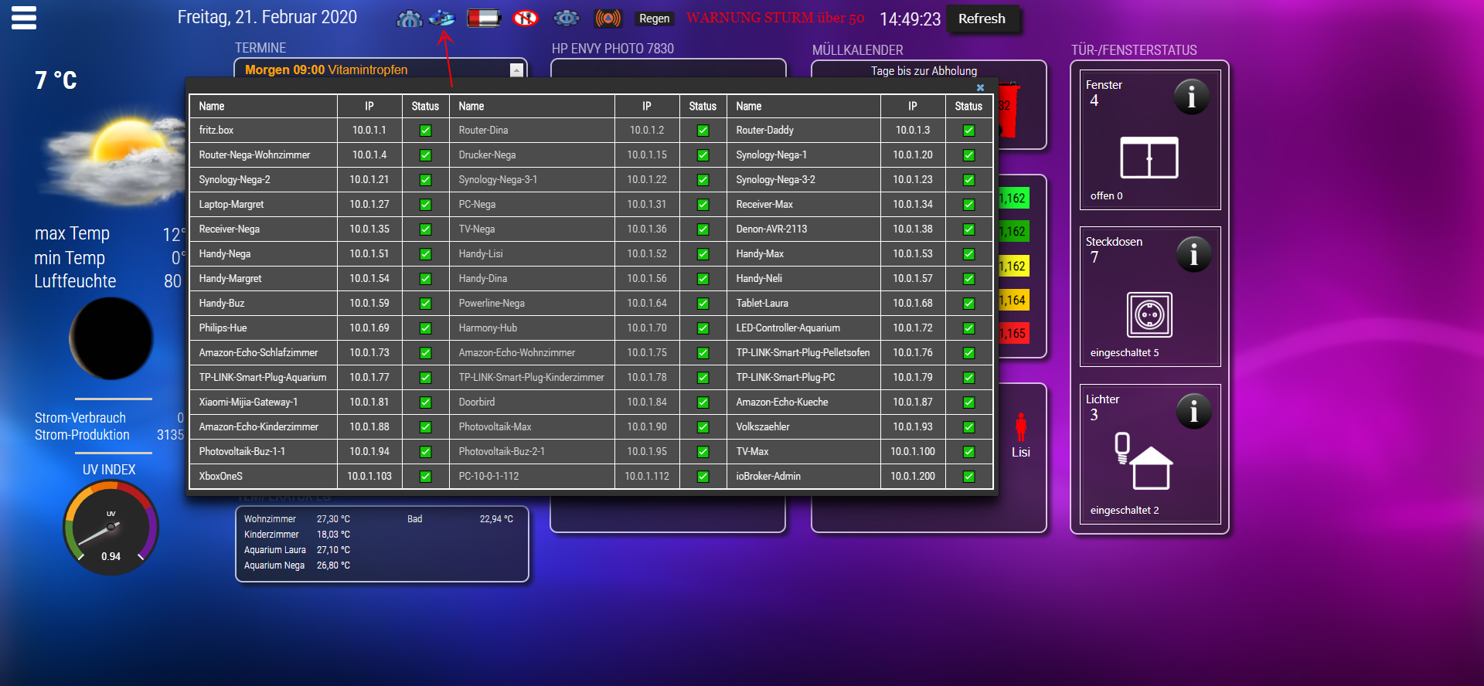Click the network devices icon in top bar
Viewport: 1484px width, 686px height.
click(x=442, y=18)
